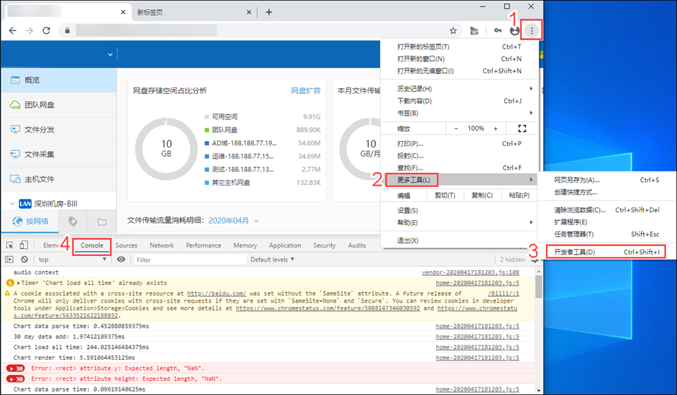Decrease zoom with minus button

(x=456, y=128)
